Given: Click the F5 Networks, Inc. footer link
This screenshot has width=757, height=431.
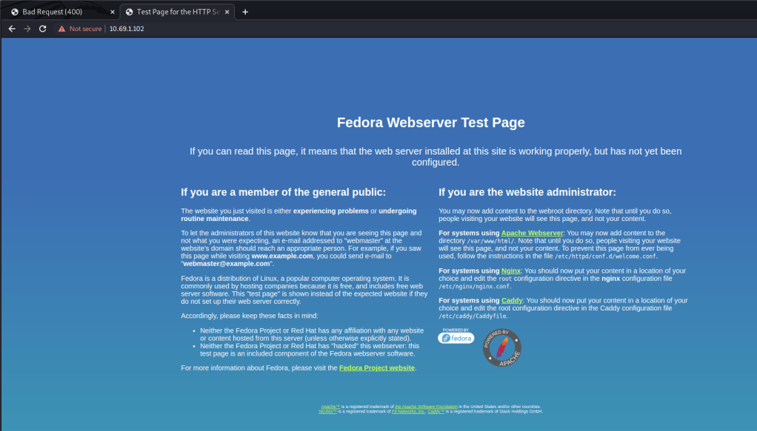Looking at the screenshot, I should click(408, 411).
